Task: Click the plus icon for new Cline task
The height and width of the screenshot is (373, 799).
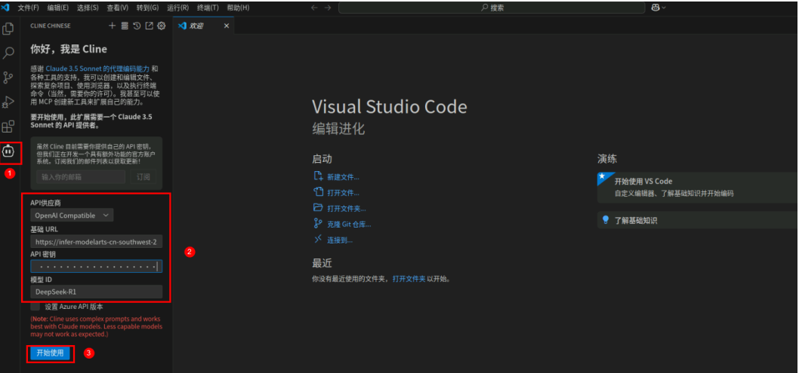Action: pyautogui.click(x=112, y=26)
